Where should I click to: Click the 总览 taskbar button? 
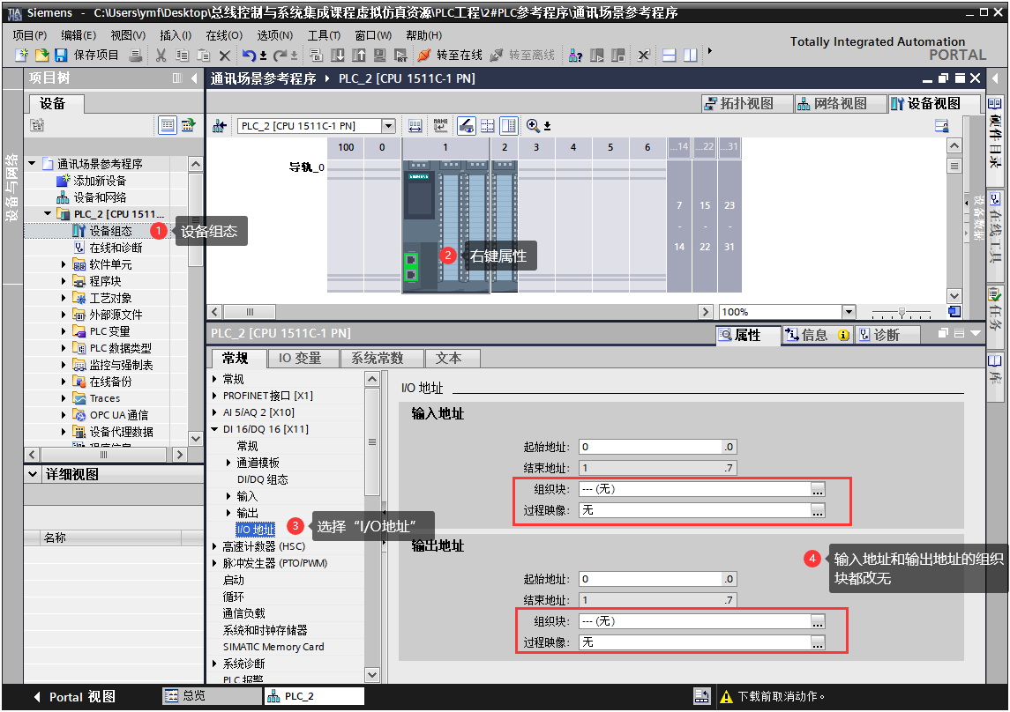pyautogui.click(x=211, y=696)
